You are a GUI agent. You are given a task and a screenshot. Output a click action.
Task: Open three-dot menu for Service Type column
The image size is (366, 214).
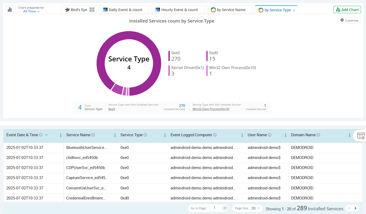pos(165,135)
